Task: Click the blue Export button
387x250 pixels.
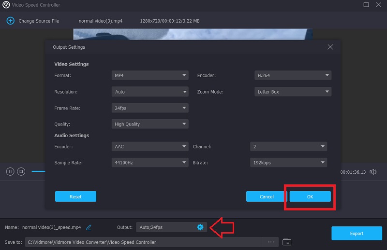Action: click(357, 234)
